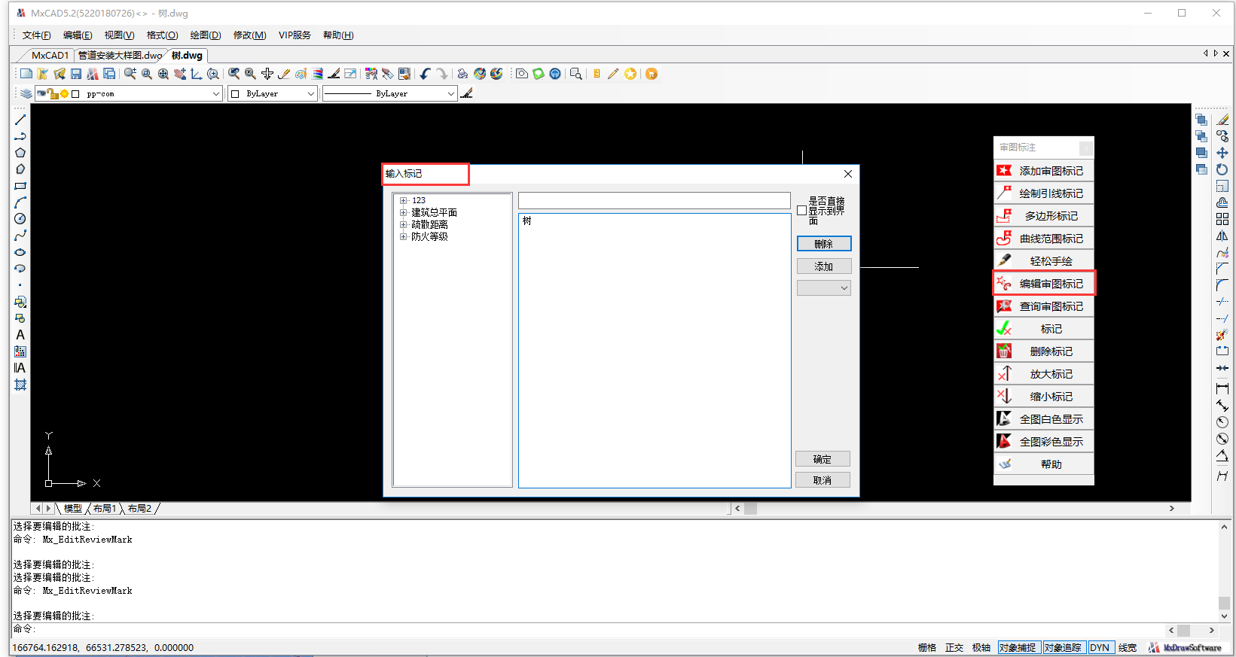Screen dimensions: 1236x657
Task: Switch to the 布局1 layout tab
Action: coord(104,509)
